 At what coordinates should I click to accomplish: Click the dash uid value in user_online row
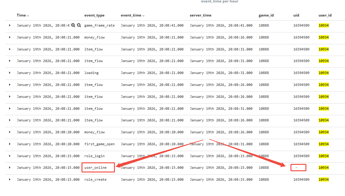pos(296,168)
